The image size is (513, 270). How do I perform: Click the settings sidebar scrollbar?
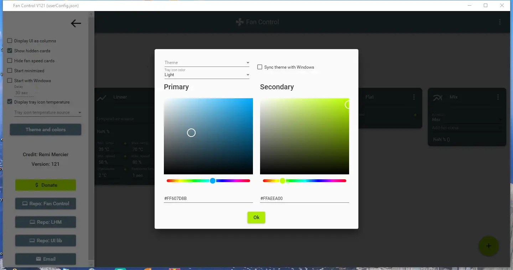[91, 139]
